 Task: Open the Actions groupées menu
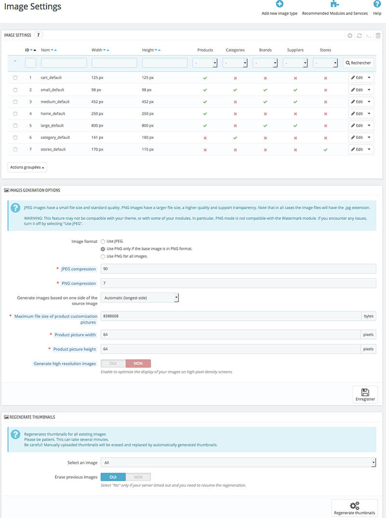pos(27,167)
